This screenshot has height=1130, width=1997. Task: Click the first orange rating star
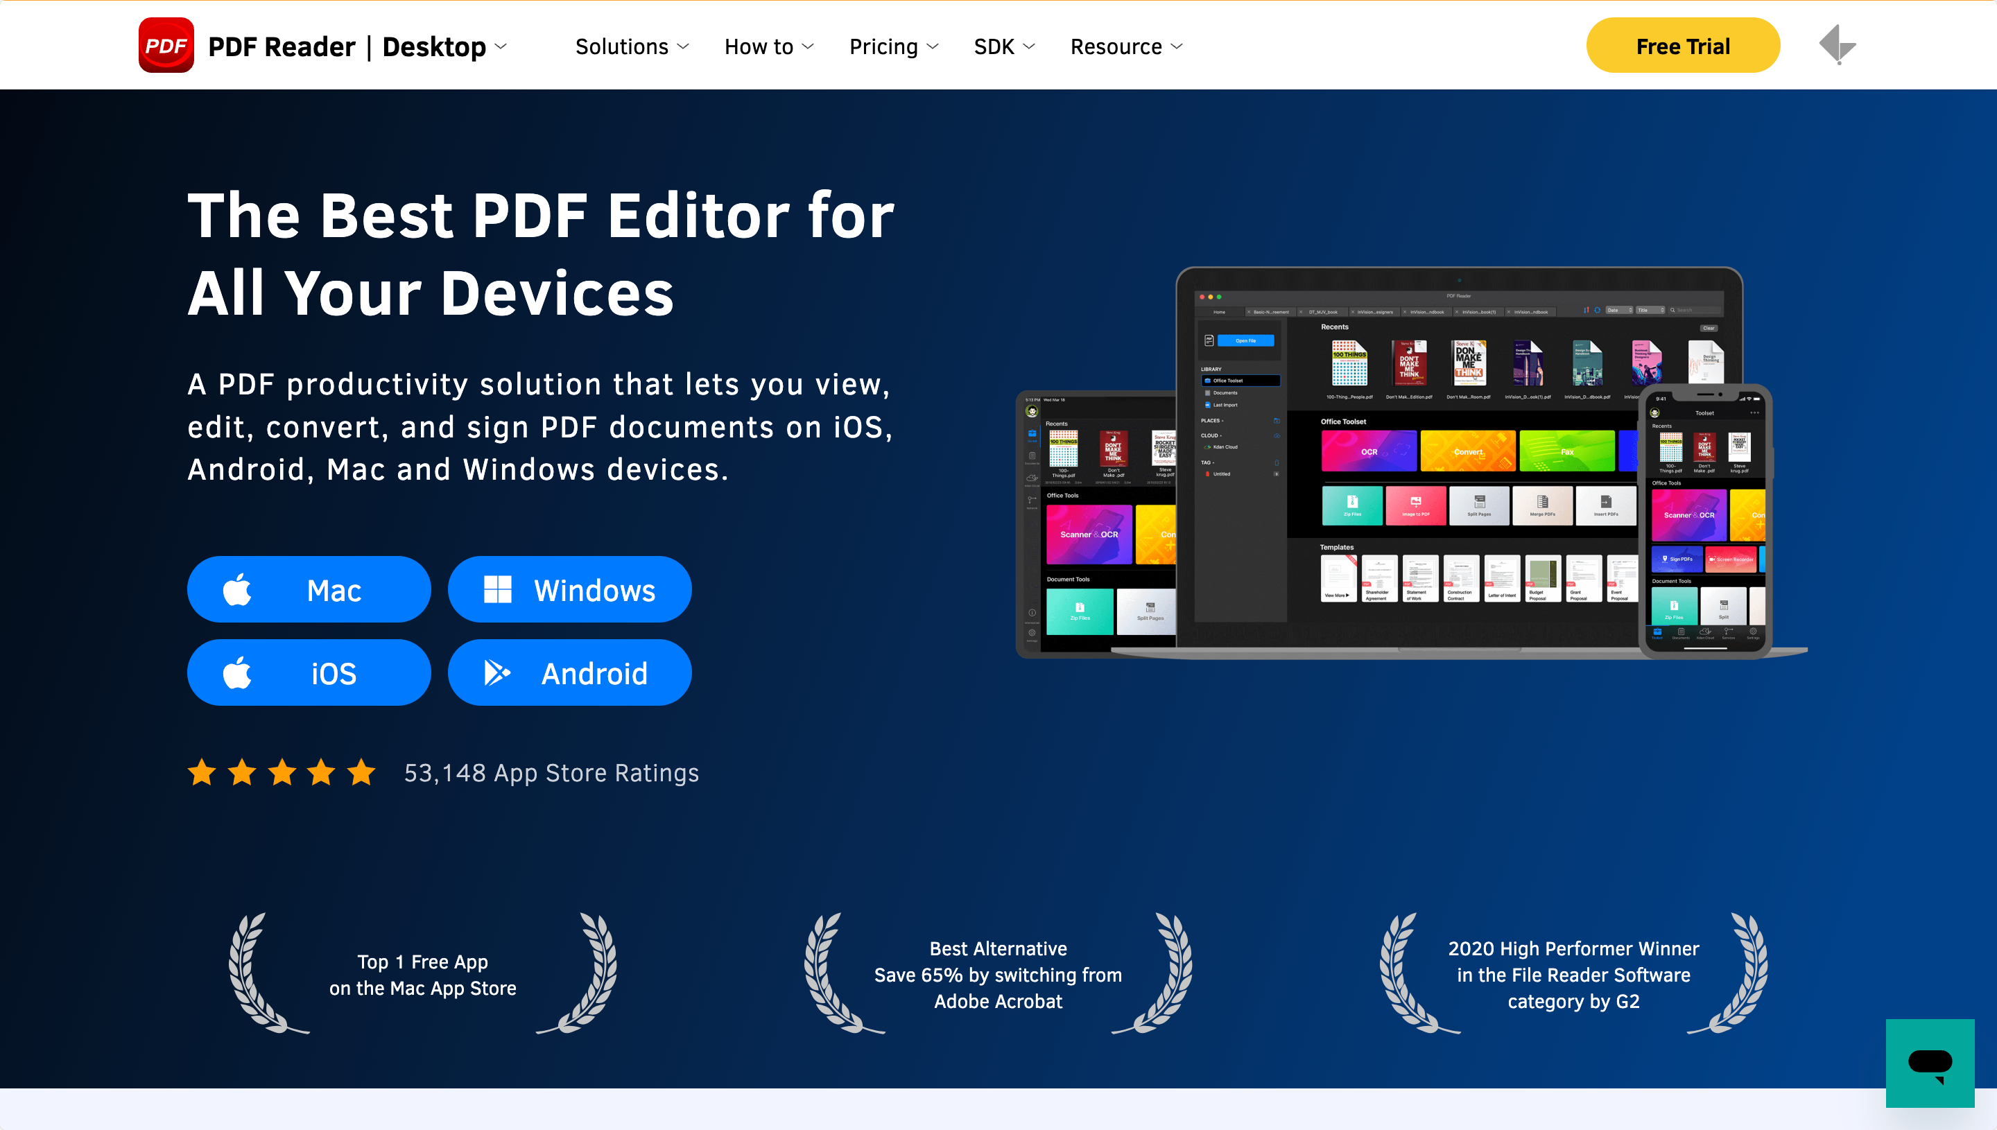point(202,772)
